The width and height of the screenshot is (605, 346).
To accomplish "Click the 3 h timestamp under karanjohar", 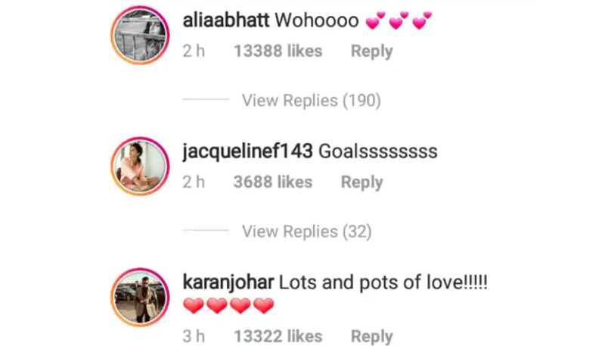I will click(x=194, y=336).
